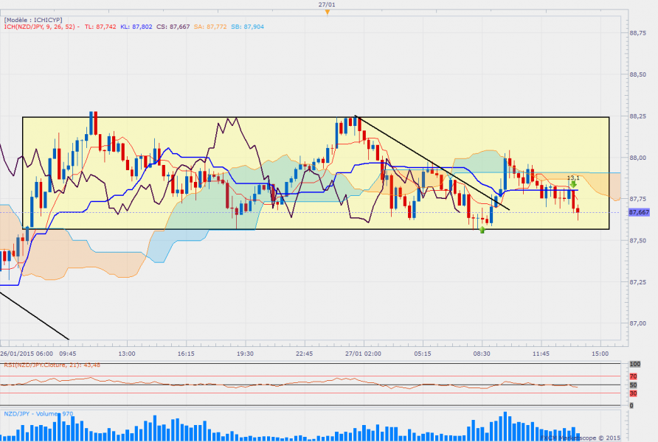Click the highlighted 87,667 current price tag
Viewport: 658px width, 442px height.
coord(639,212)
